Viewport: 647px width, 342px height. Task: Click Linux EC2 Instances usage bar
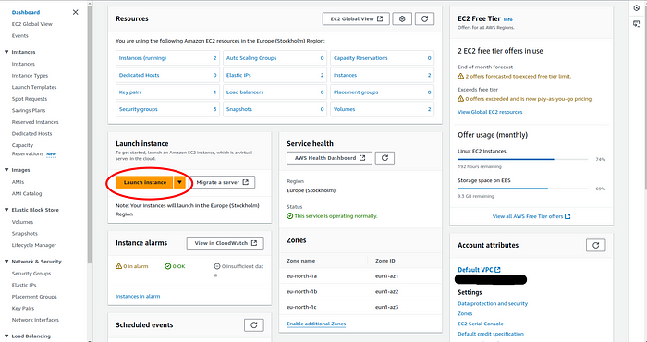[x=522, y=159]
